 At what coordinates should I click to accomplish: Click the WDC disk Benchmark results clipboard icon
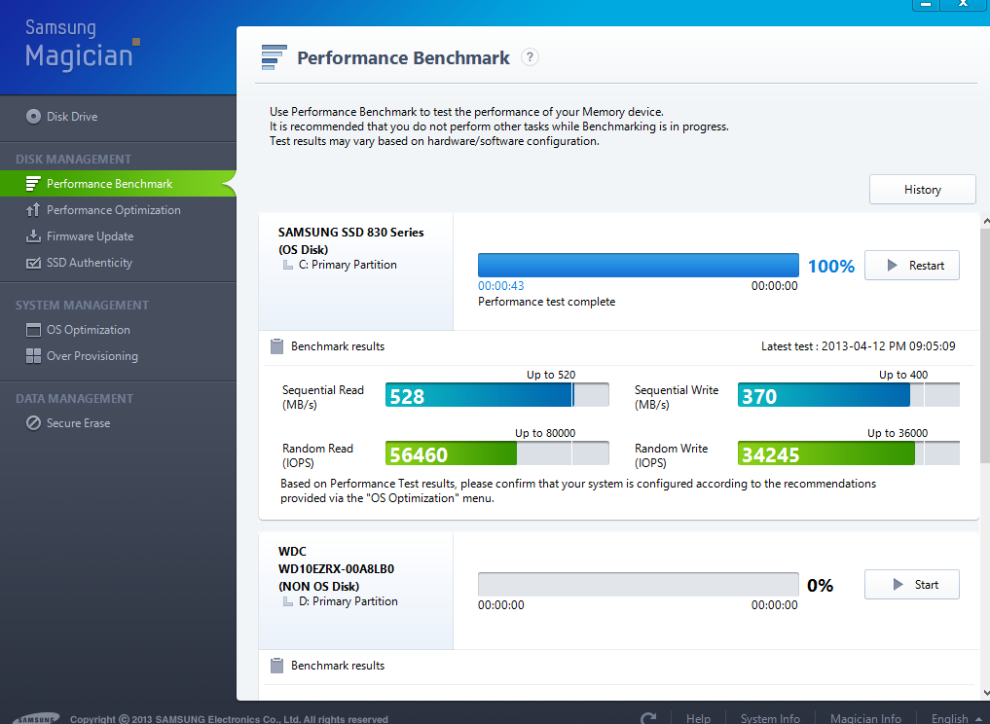pos(276,666)
